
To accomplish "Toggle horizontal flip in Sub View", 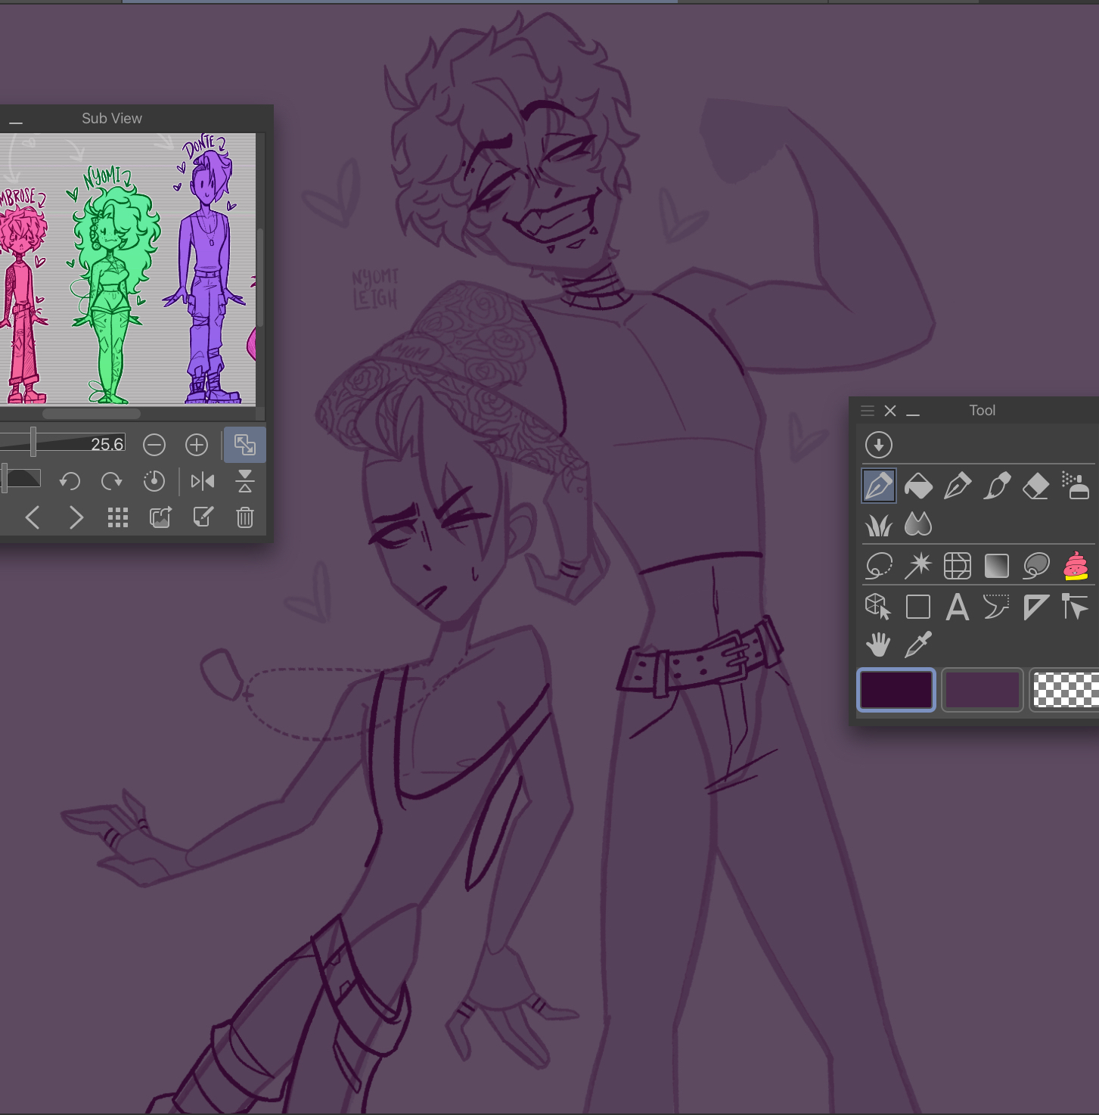I will pyautogui.click(x=203, y=481).
